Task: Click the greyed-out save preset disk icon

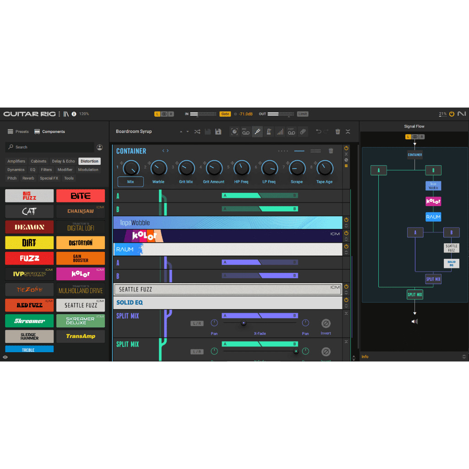Action: (x=208, y=131)
